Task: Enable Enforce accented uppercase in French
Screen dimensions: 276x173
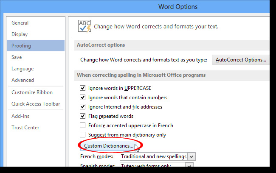Action: (83, 126)
